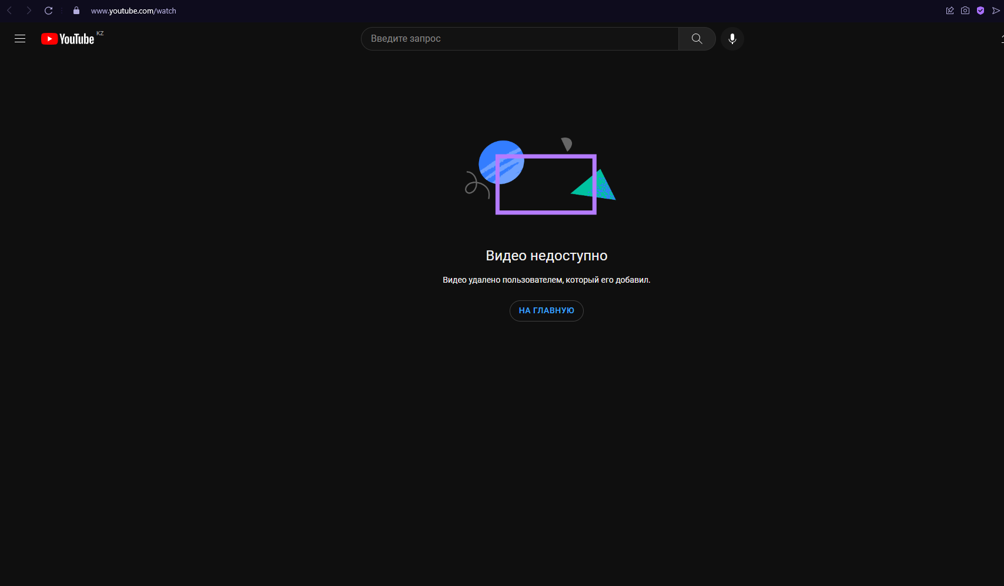Image resolution: width=1004 pixels, height=586 pixels.
Task: Click the video removed by uploader message
Action: tap(546, 280)
